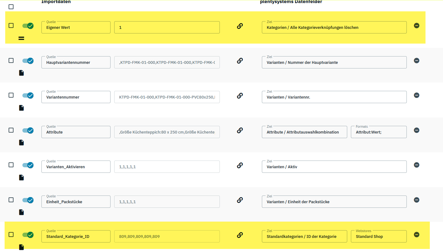The width and height of the screenshot is (443, 252).
Task: Toggle the Einheit_Packstücke mapping switch
Action: [x=28, y=200]
